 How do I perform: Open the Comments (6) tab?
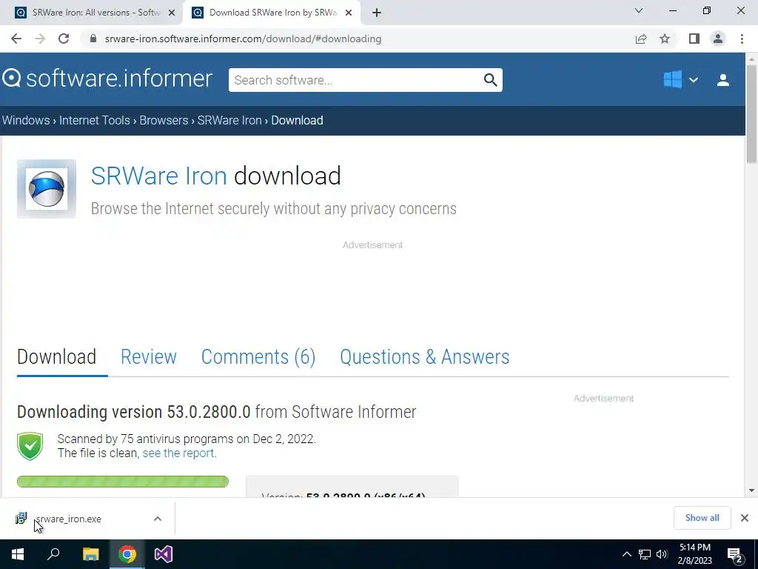coord(258,357)
